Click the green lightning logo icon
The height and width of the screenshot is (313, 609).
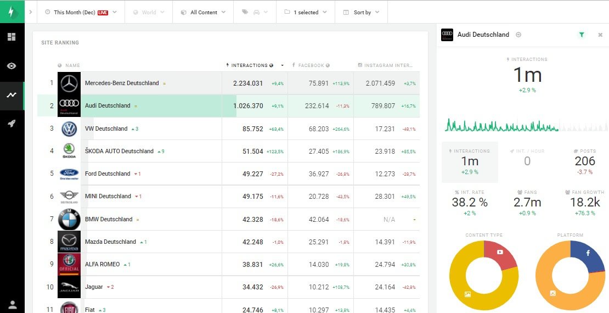[x=12, y=12]
